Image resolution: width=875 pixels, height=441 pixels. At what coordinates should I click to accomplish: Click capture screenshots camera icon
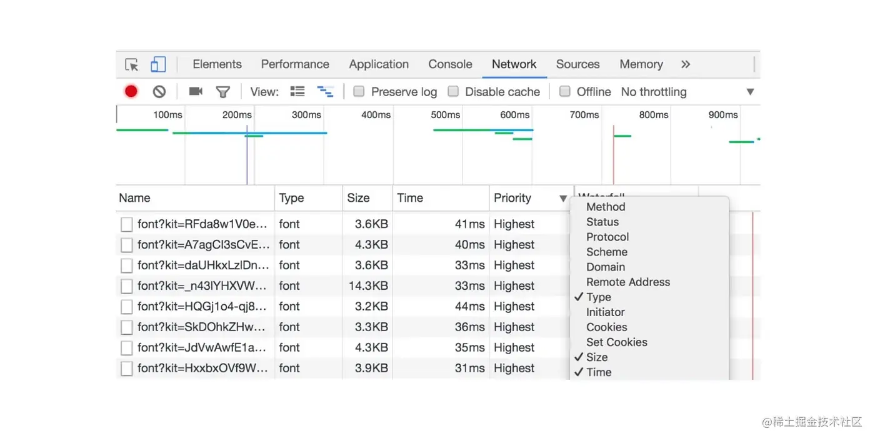196,92
